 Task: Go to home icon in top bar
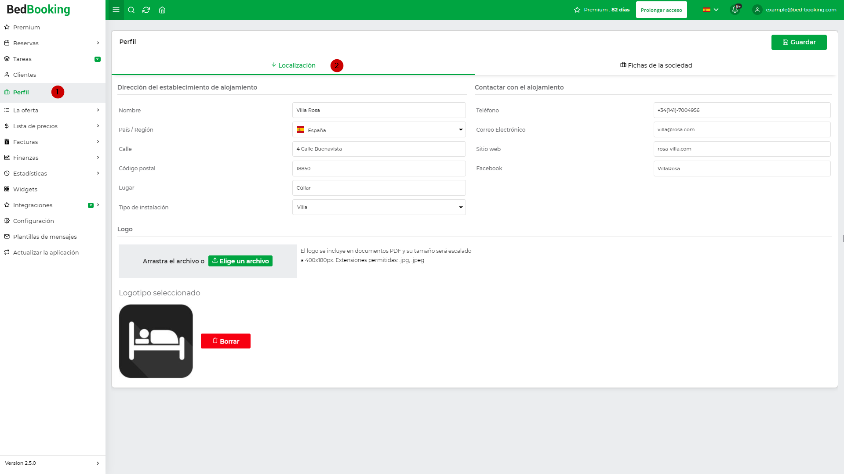click(x=162, y=10)
